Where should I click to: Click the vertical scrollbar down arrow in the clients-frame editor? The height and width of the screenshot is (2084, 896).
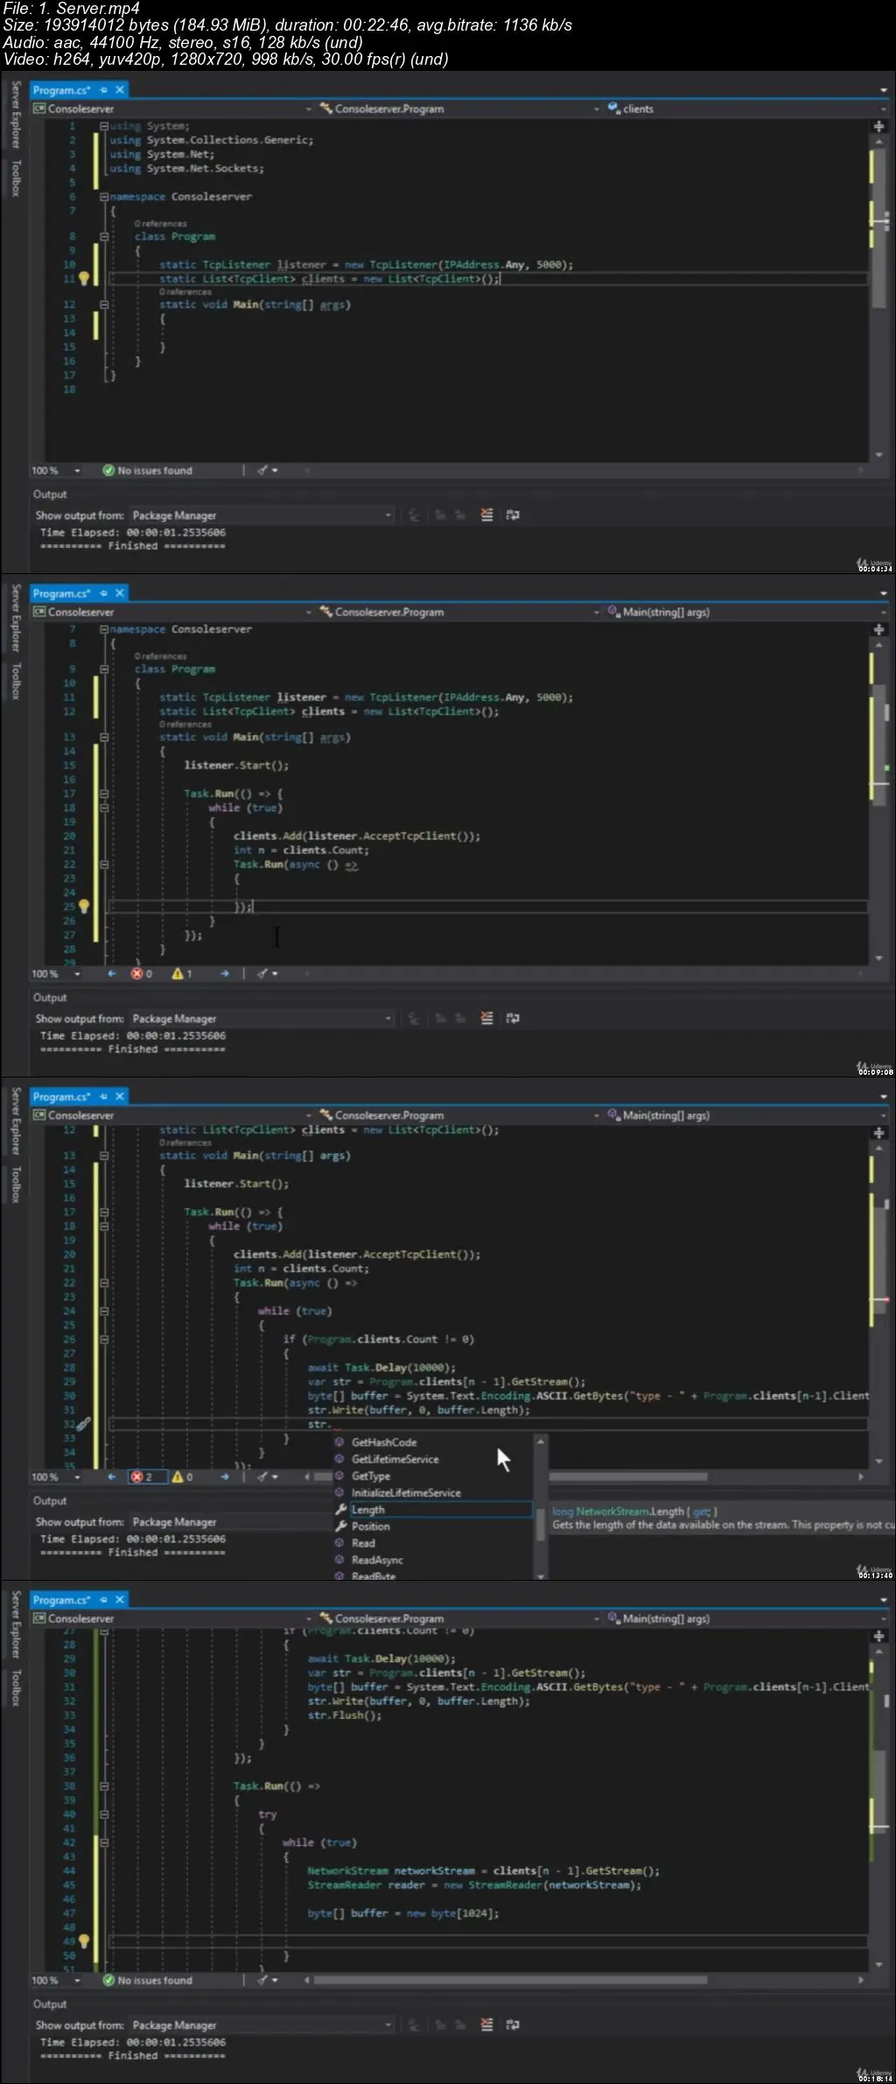(x=878, y=455)
